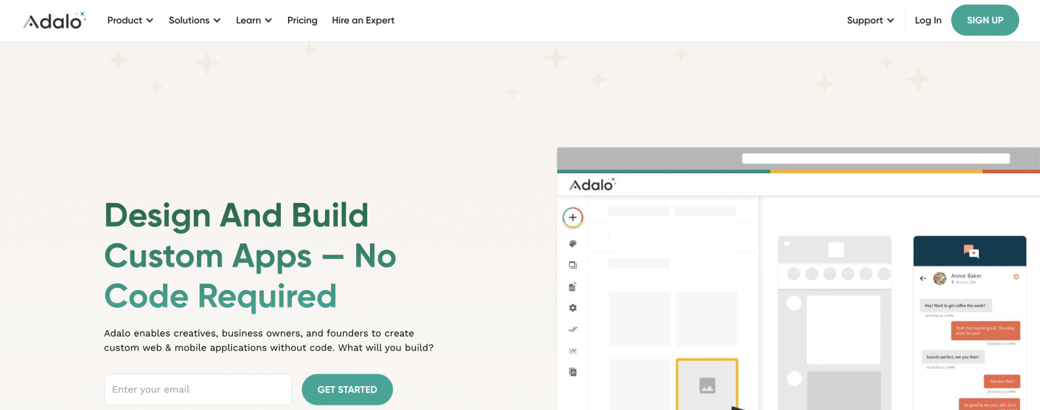
Task: Click the SIGN UP button
Action: tap(985, 20)
